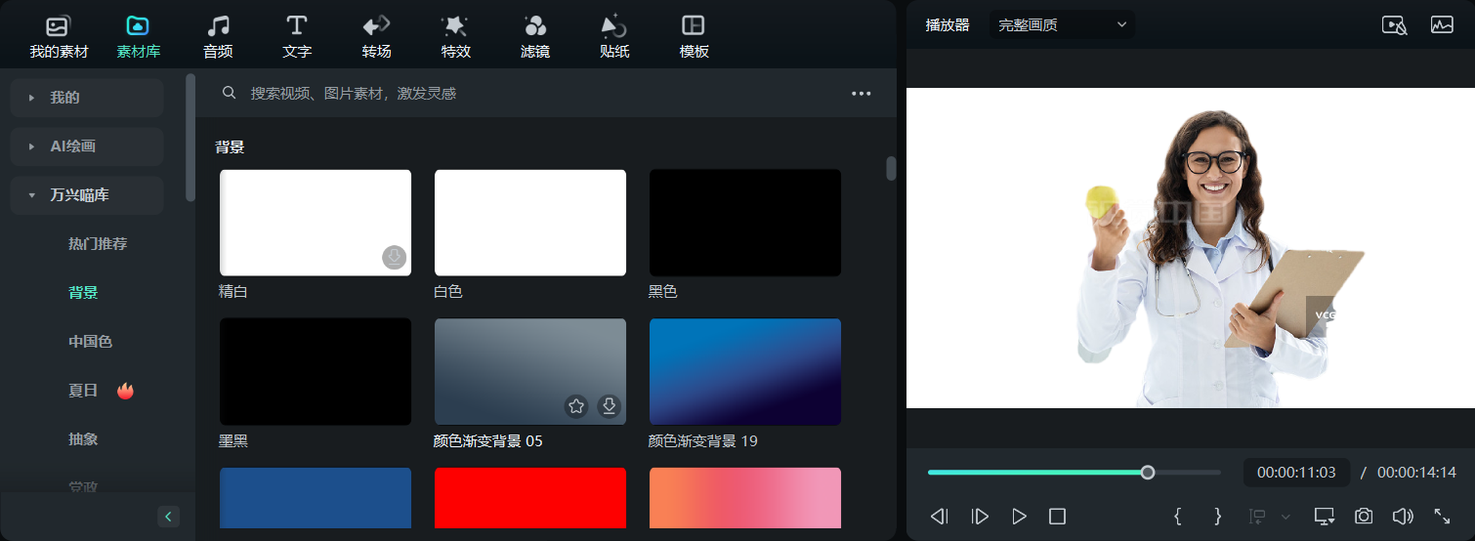The image size is (1475, 541).
Task: Click the material library scrollbar
Action: [891, 168]
